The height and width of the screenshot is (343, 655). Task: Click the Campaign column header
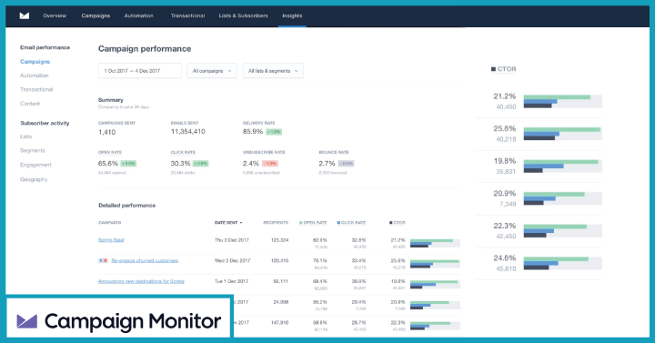(x=110, y=223)
